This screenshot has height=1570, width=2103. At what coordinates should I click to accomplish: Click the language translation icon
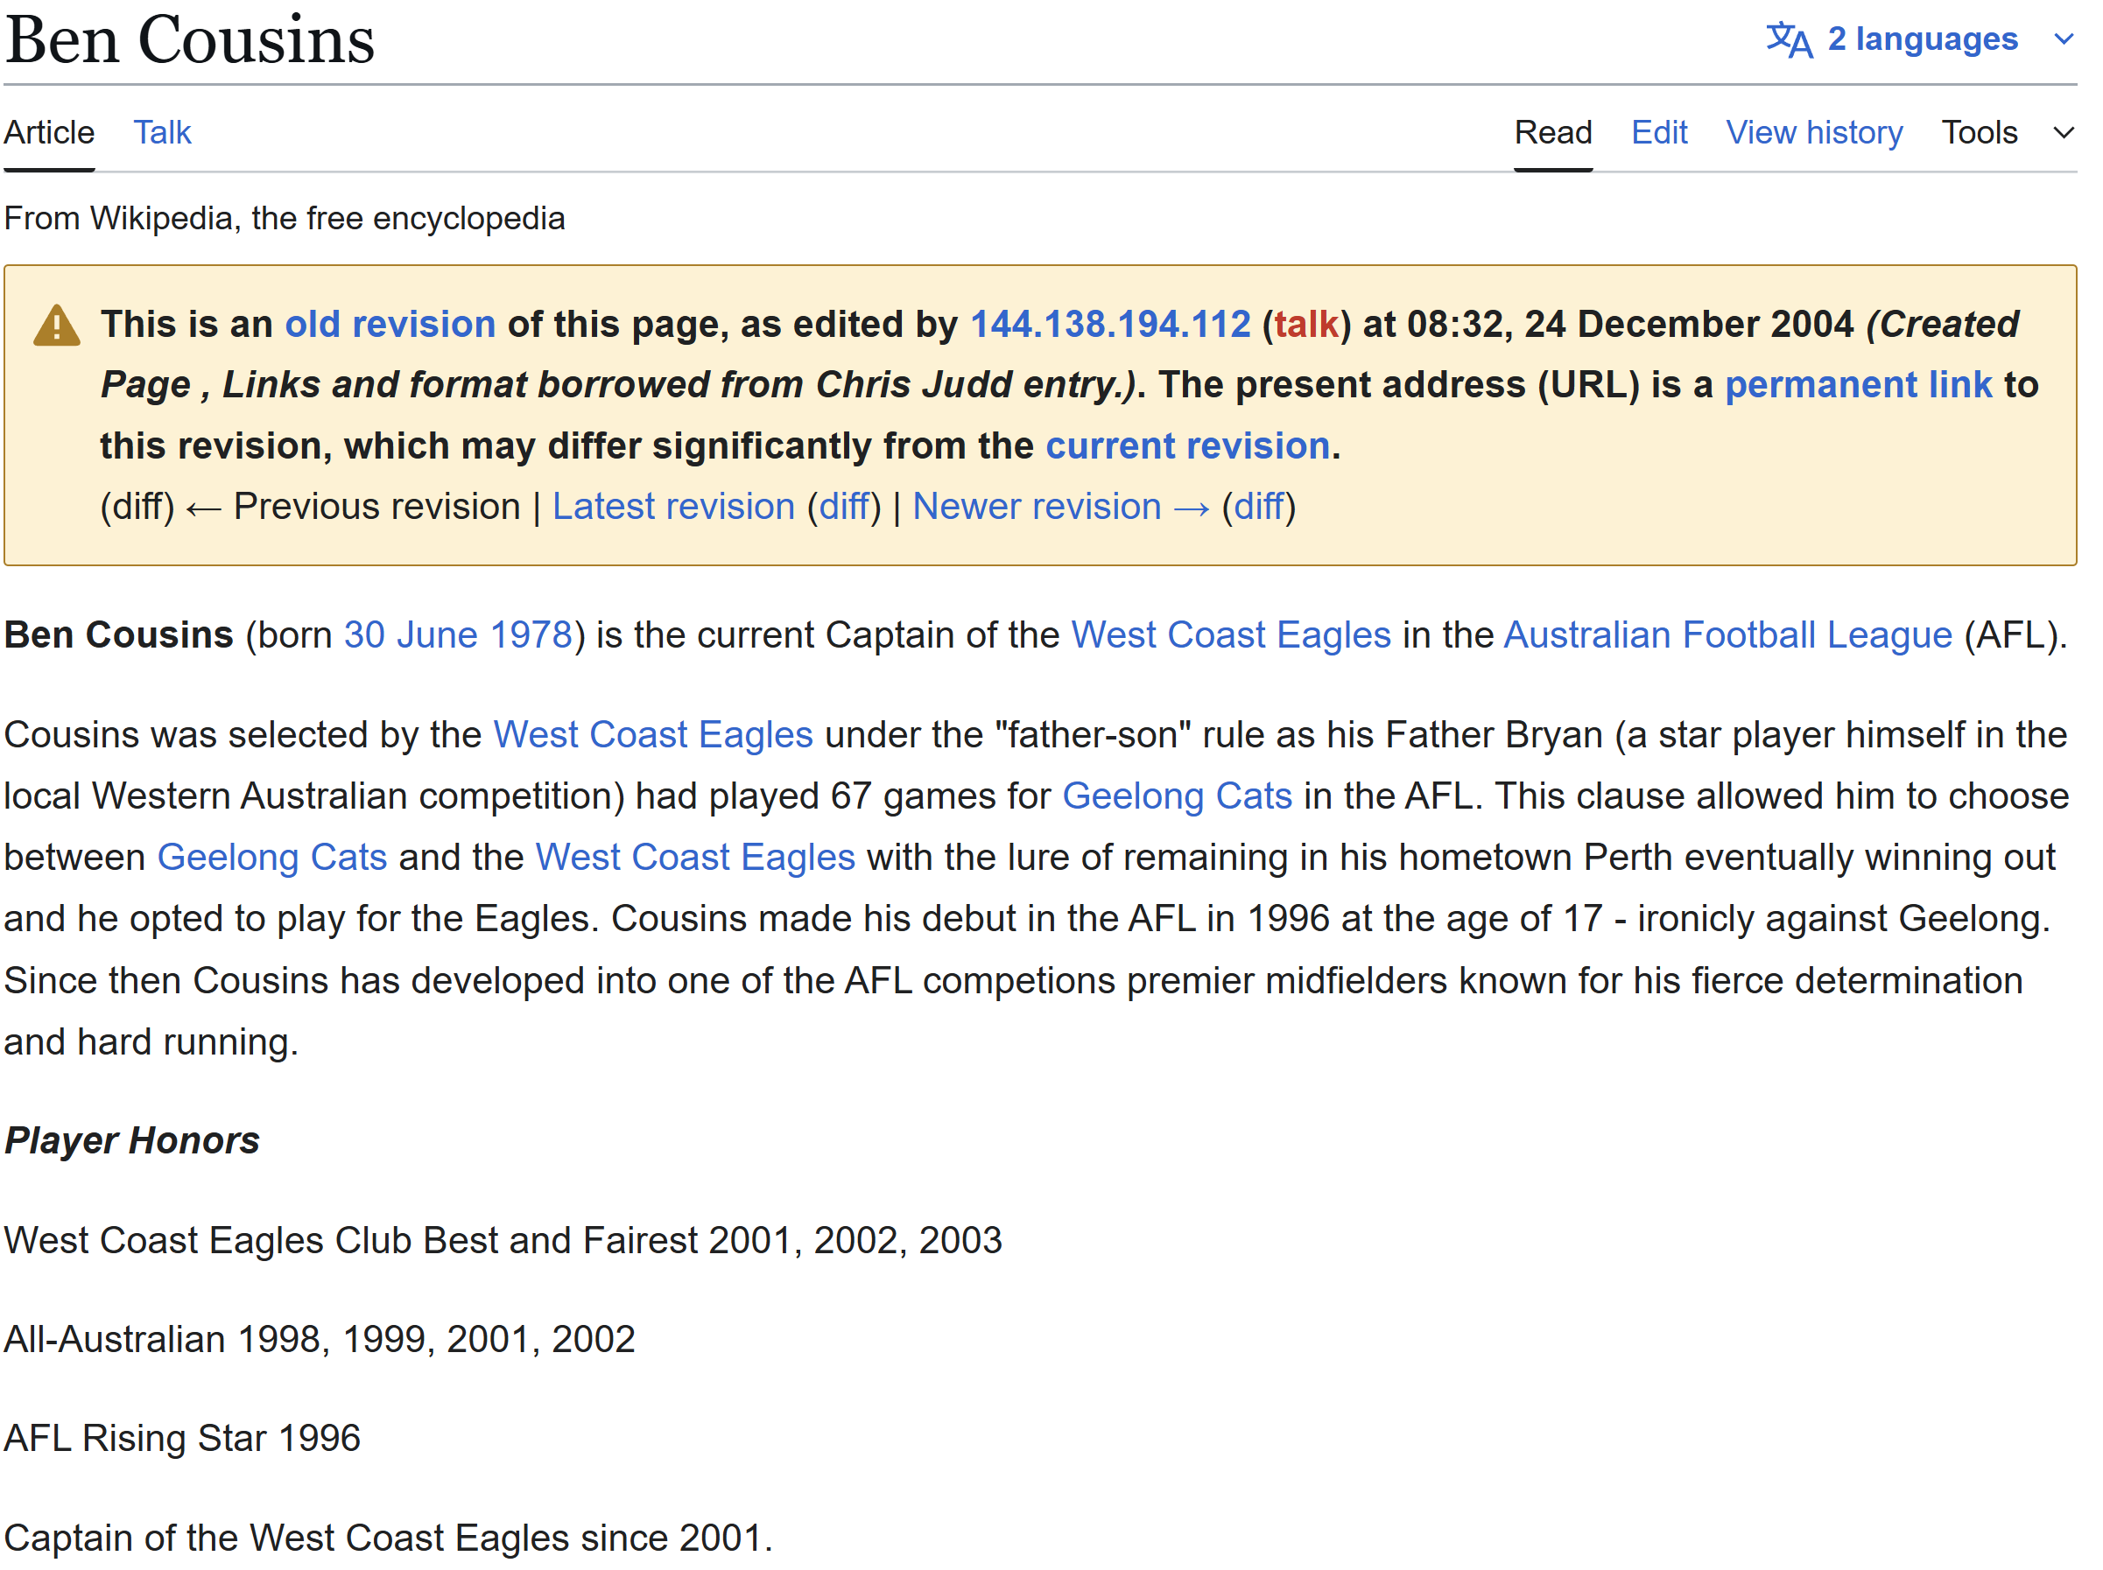[x=1789, y=40]
